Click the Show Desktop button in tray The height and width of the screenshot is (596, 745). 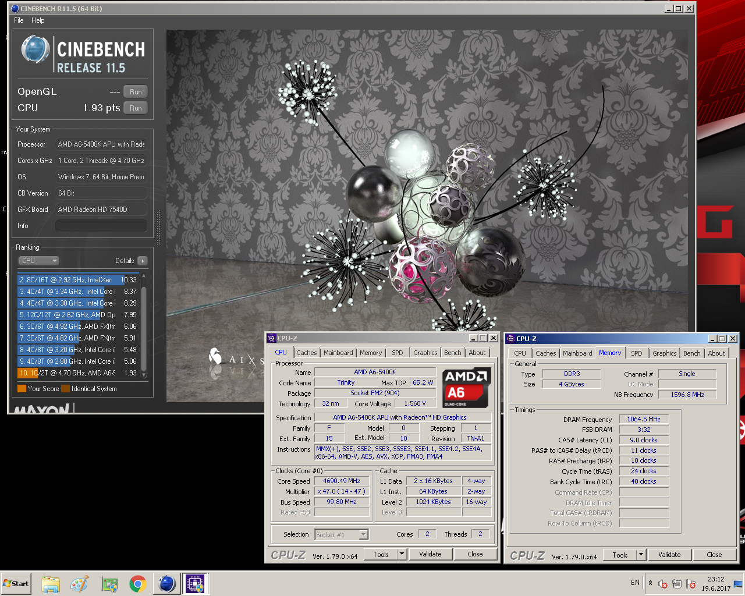coord(738,583)
